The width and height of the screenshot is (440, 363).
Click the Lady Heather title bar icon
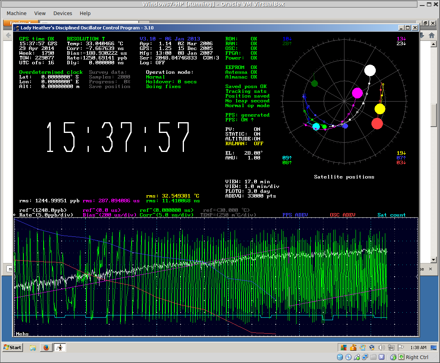pyautogui.click(x=16, y=28)
